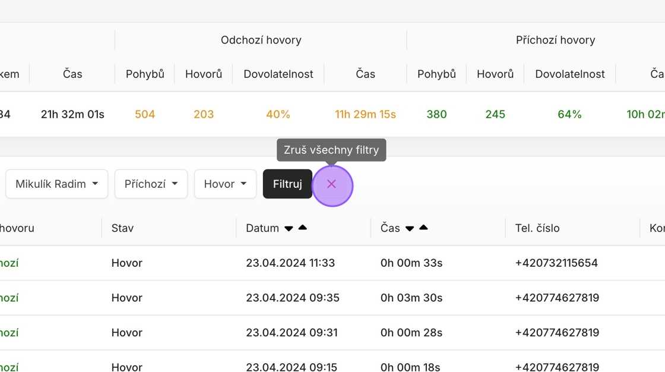Click the X to clear all filters
The image size is (665, 372).
pos(332,185)
